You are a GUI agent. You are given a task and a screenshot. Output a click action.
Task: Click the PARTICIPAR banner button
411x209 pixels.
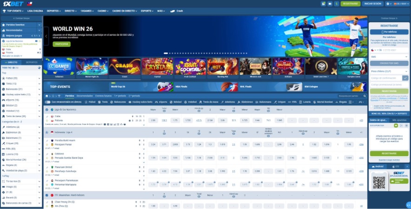pos(61,44)
